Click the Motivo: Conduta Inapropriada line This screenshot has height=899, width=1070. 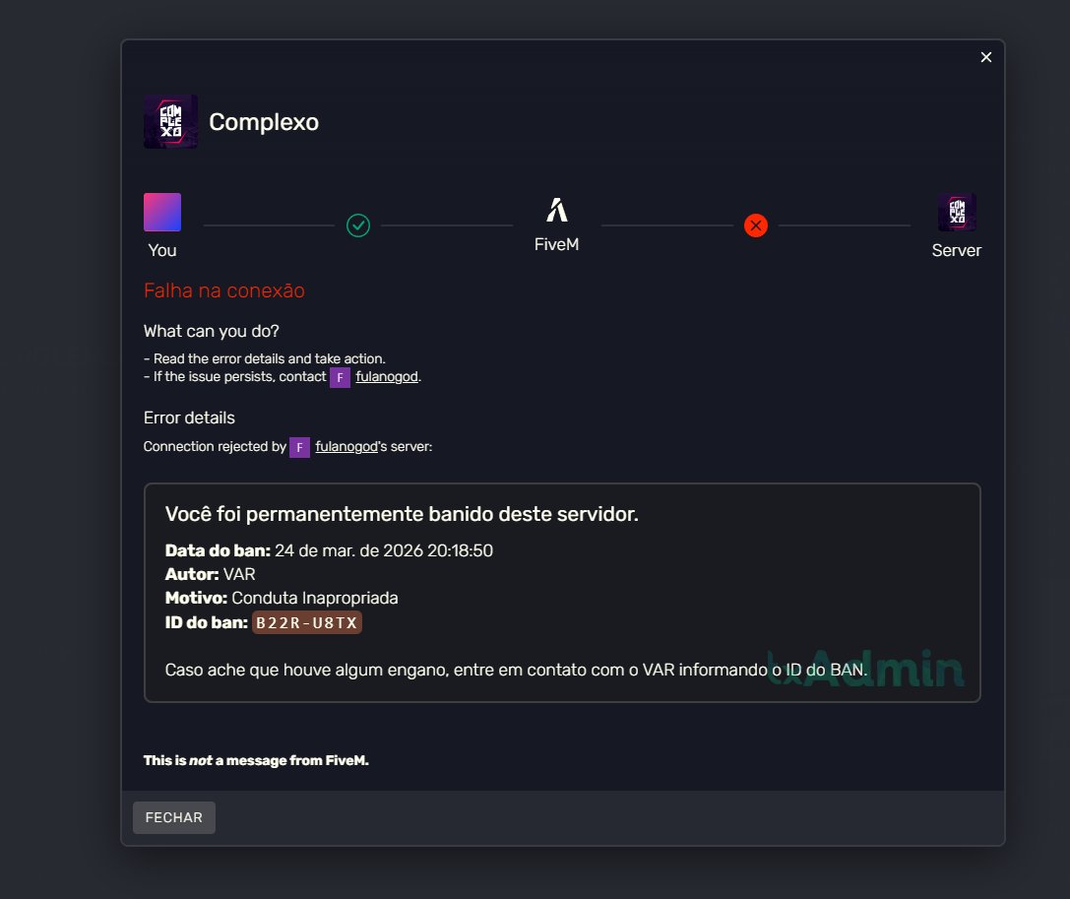click(282, 598)
